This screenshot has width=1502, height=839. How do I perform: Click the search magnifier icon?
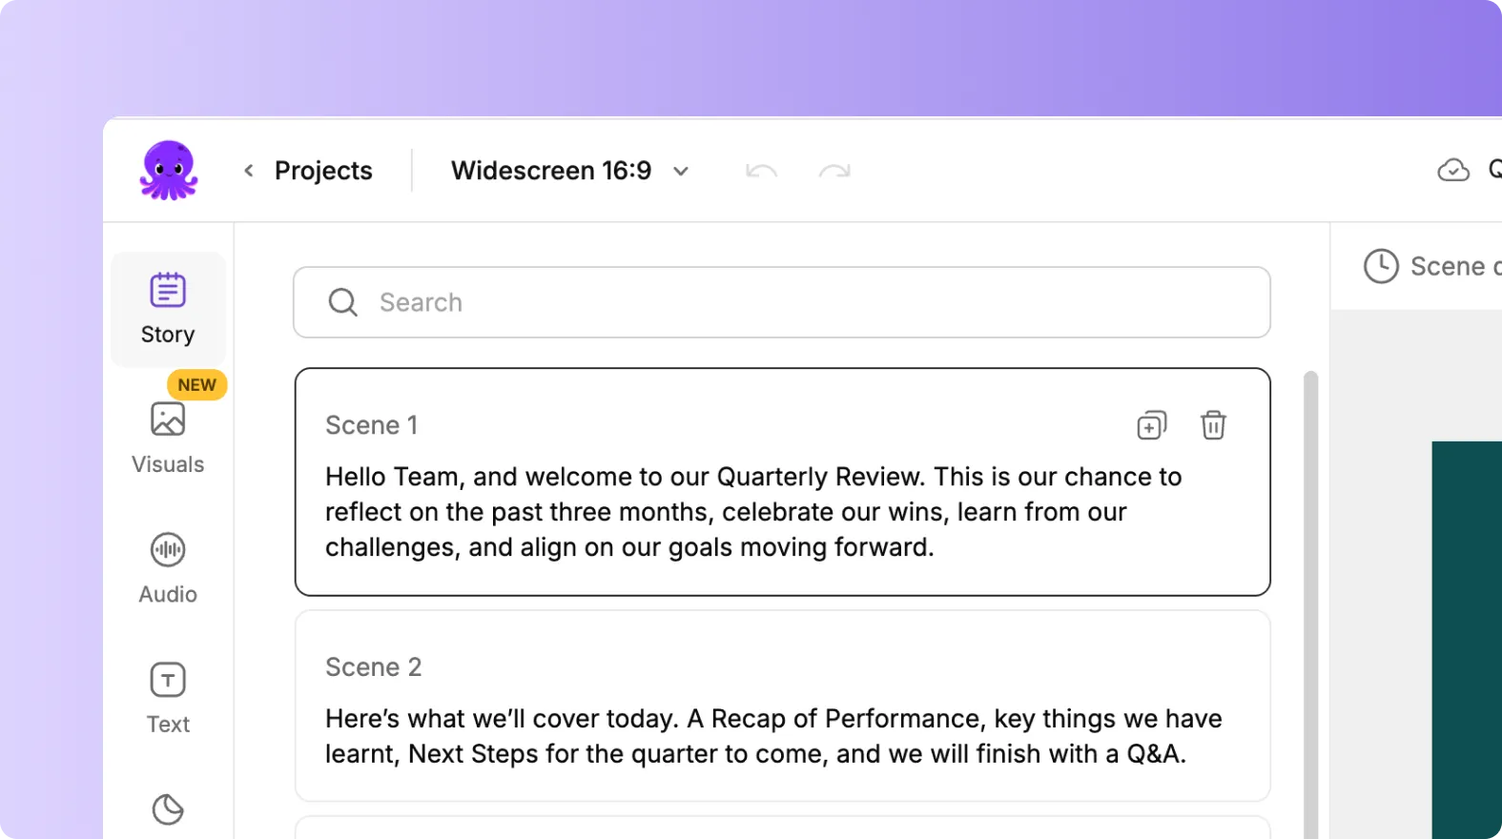[342, 302]
